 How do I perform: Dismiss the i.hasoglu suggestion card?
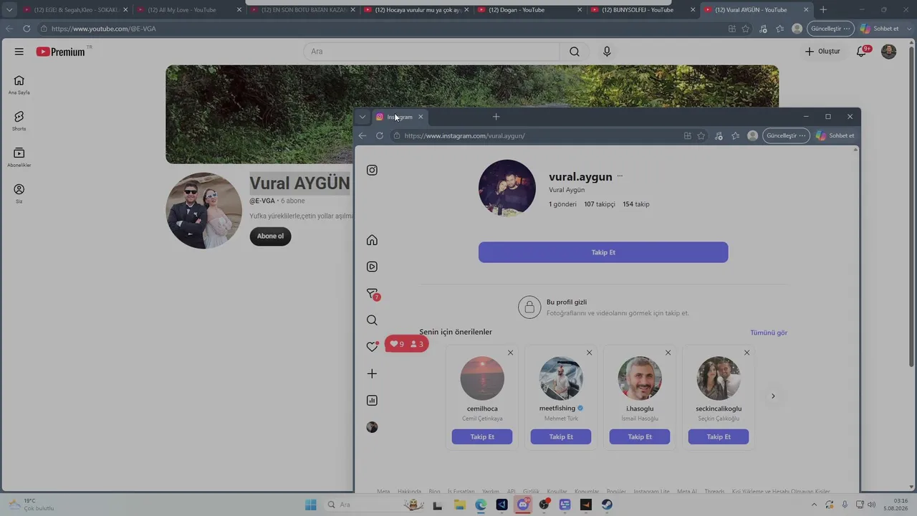(x=668, y=353)
